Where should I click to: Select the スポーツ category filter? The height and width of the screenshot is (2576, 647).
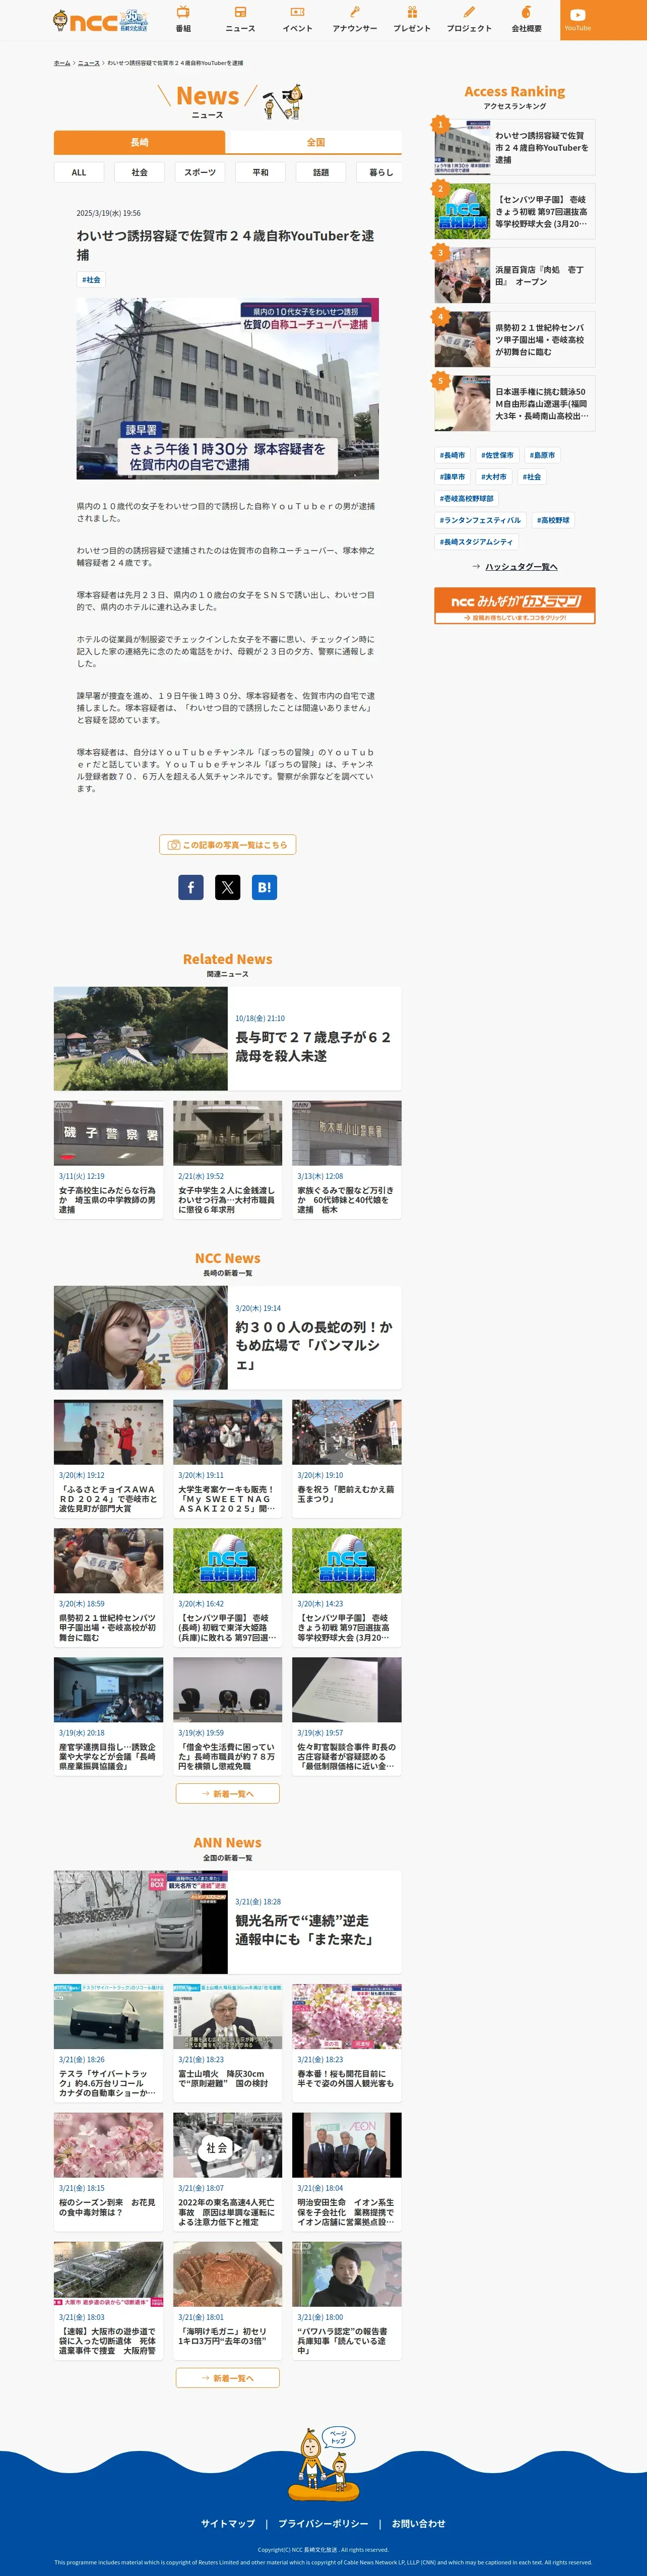coord(200,172)
